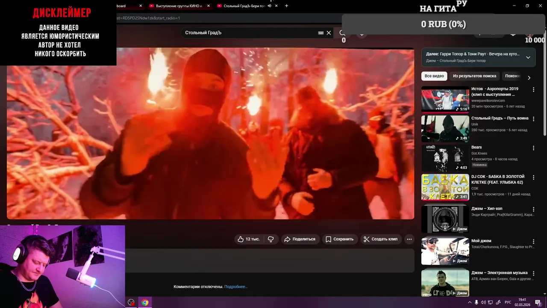Click the dislike thumbs-down button
547x308 pixels.
point(271,239)
